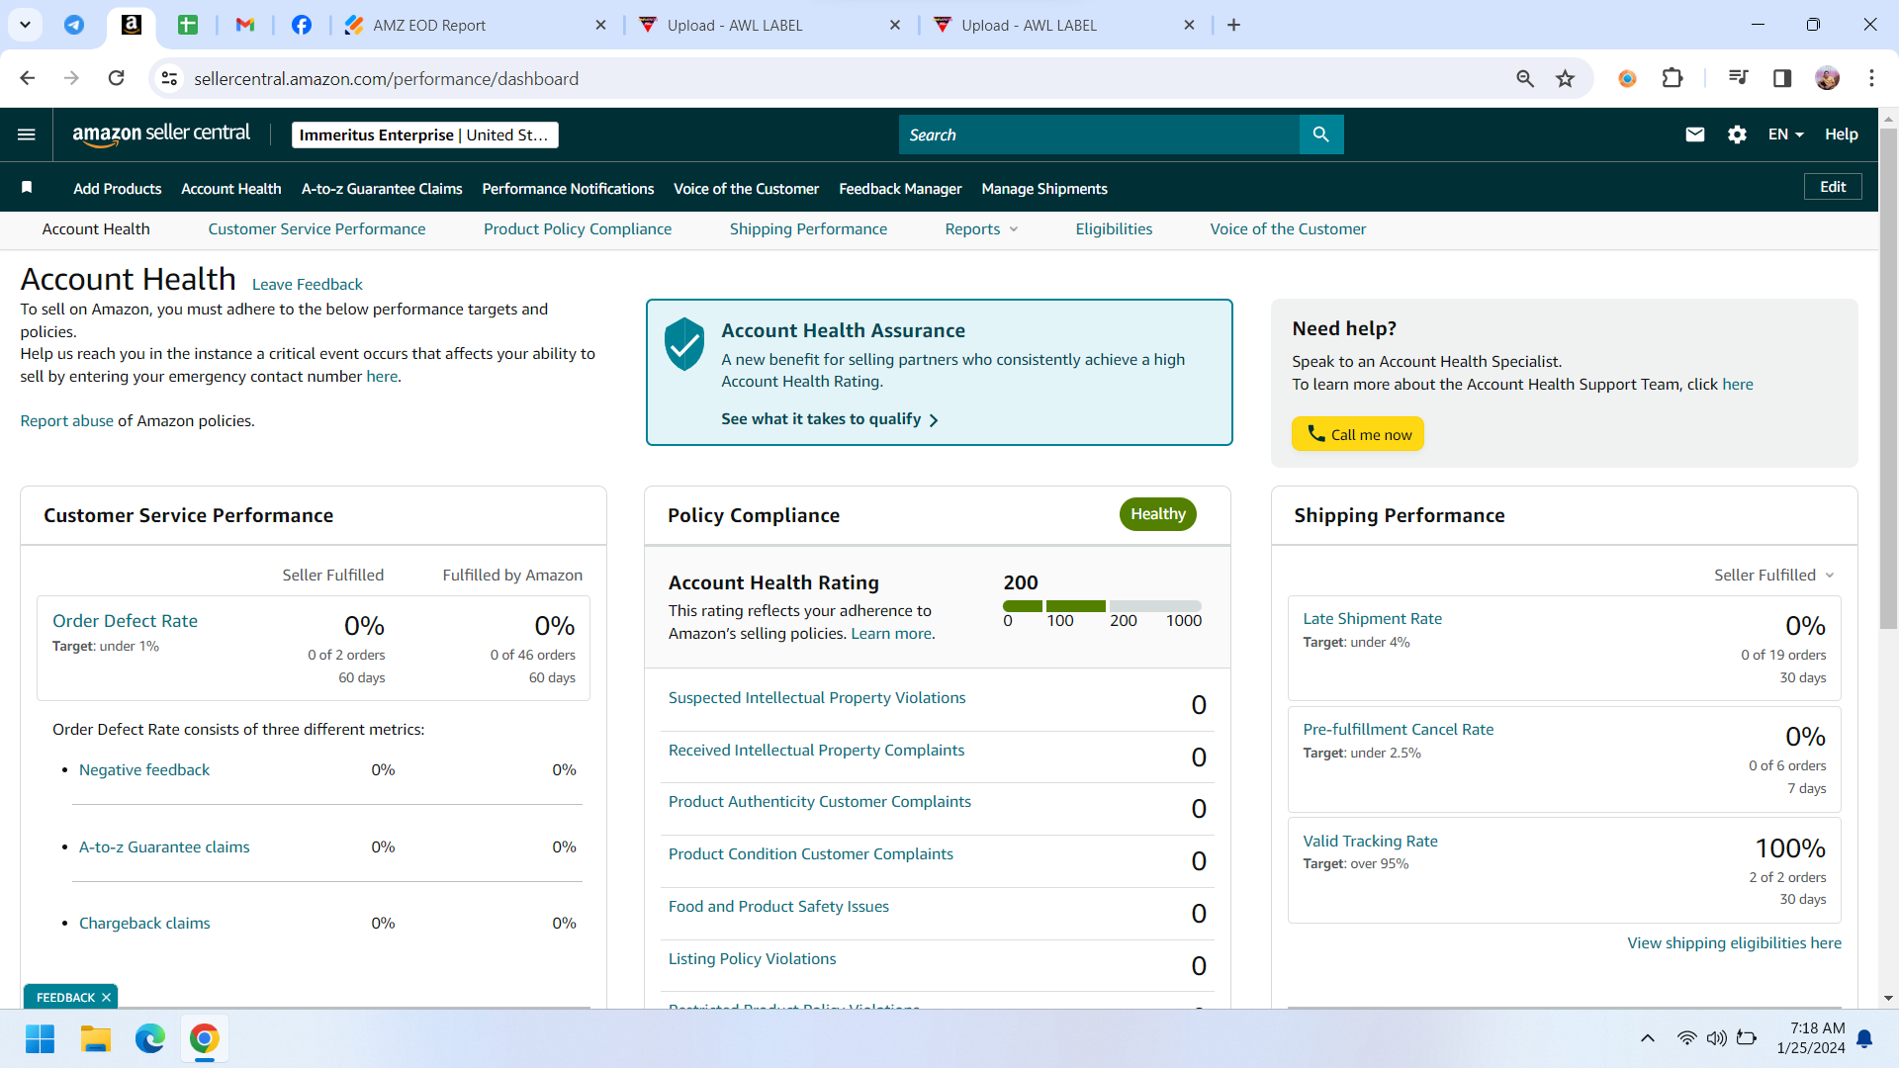This screenshot has height=1068, width=1899.
Task: Open the messages envelope icon
Action: point(1695,134)
